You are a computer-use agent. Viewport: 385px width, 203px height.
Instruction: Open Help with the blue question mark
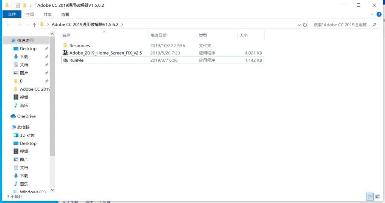coord(379,14)
